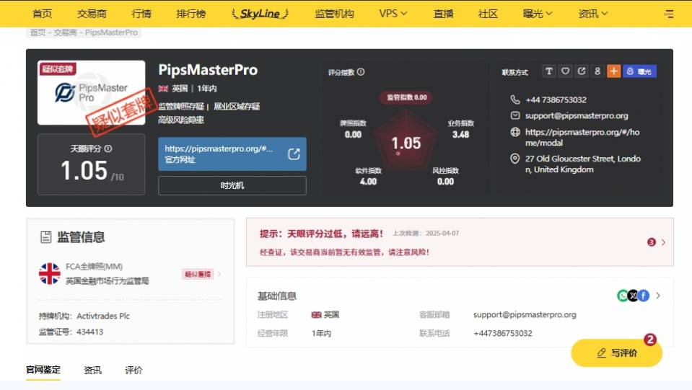The width and height of the screenshot is (692, 390).
Task: Click the 持牌机构 Activtrades Plc text
Action: point(84,316)
